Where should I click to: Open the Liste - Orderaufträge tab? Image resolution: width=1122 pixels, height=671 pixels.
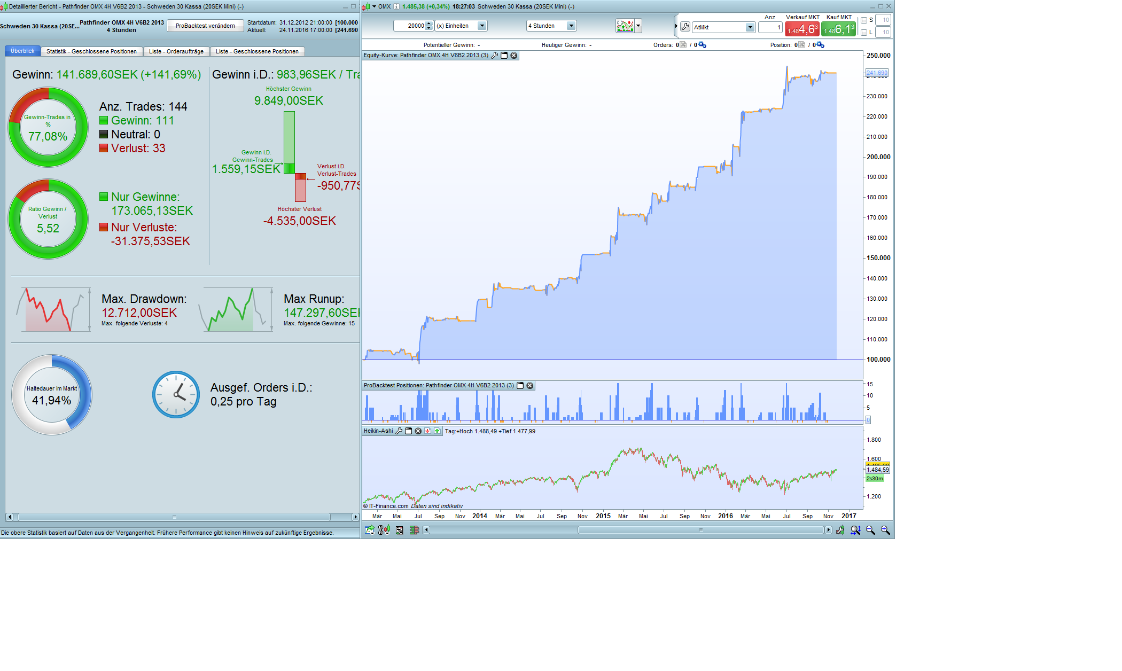pyautogui.click(x=176, y=51)
